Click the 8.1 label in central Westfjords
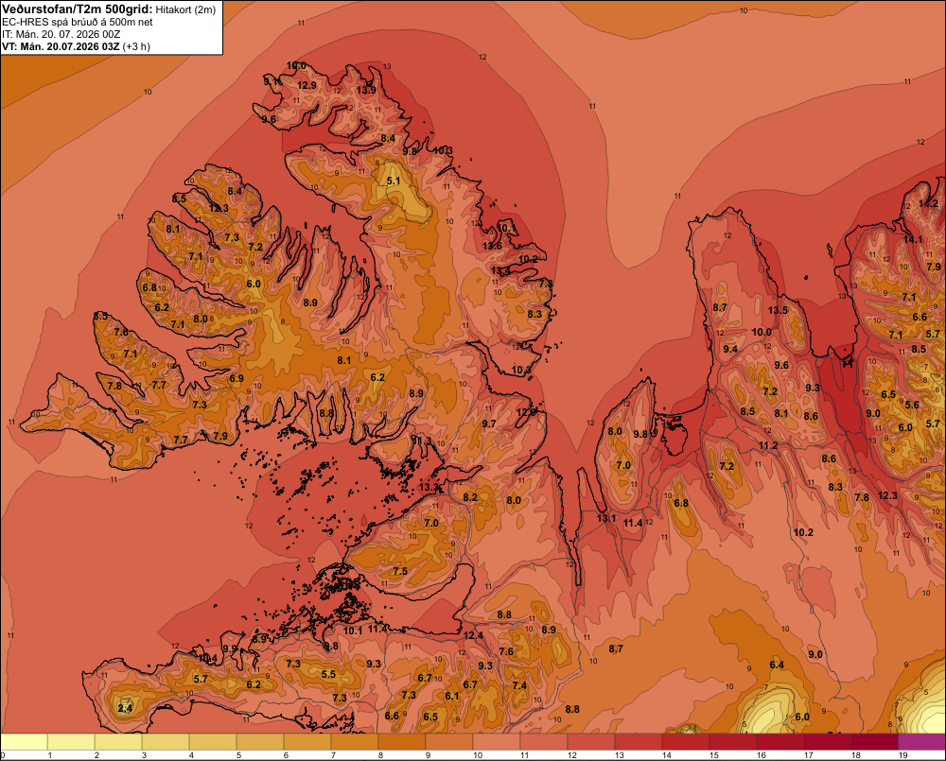This screenshot has height=761, width=946. pos(344,360)
